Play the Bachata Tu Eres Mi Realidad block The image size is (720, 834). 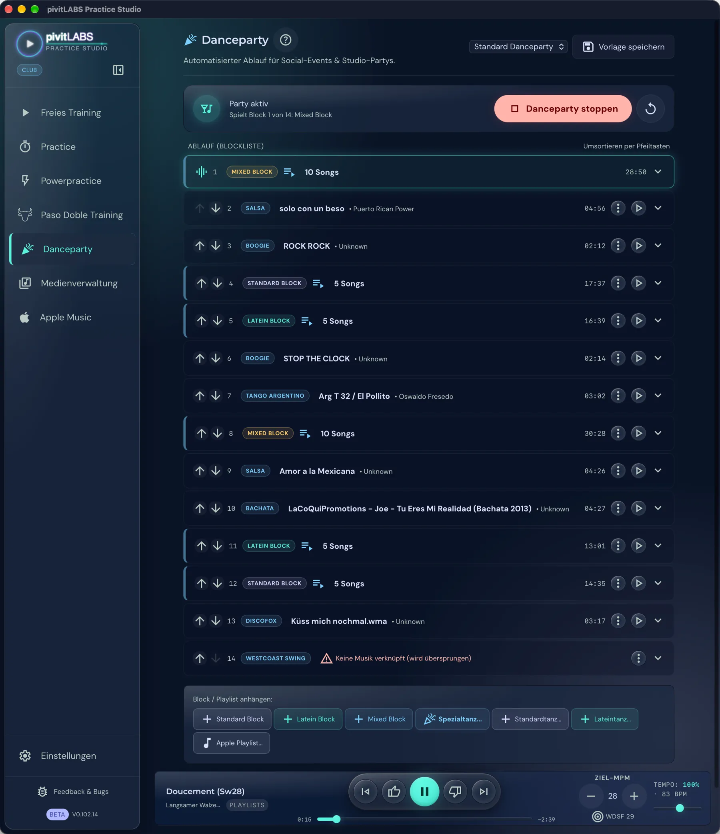(638, 508)
